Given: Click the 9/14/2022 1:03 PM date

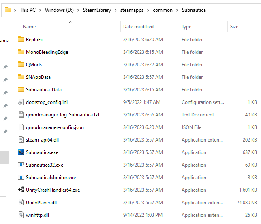Looking at the screenshot, I should pos(143,215).
